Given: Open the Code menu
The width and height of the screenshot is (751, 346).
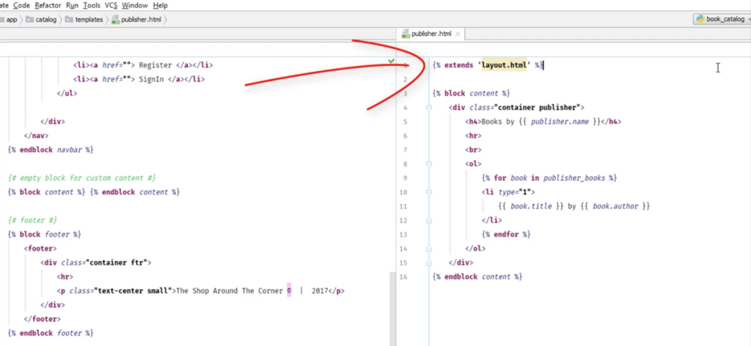Looking at the screenshot, I should 21,5.
